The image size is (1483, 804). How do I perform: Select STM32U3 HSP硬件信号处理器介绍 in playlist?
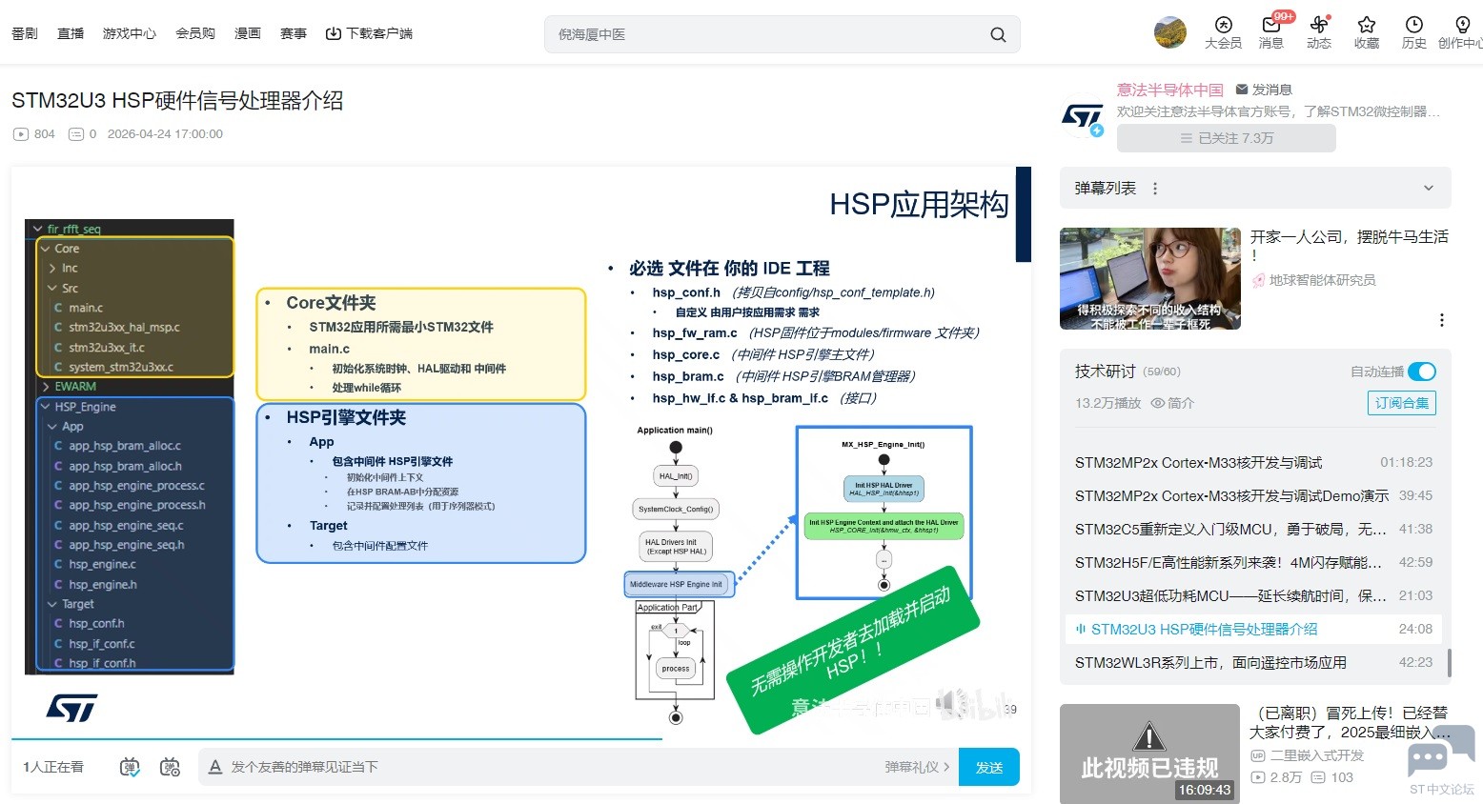pos(1253,630)
